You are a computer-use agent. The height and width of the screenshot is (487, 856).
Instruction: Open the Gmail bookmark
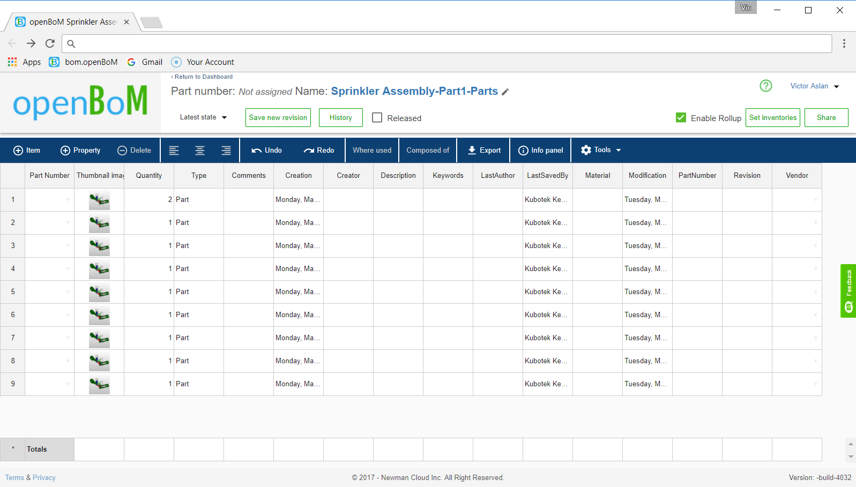click(145, 62)
